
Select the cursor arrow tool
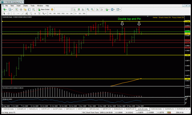click(4, 13)
